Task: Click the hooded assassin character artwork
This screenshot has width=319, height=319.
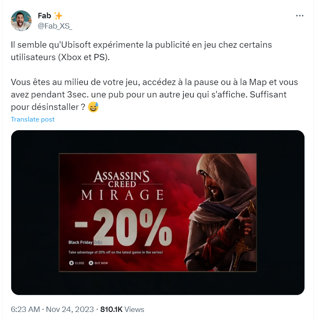Action: [x=221, y=213]
